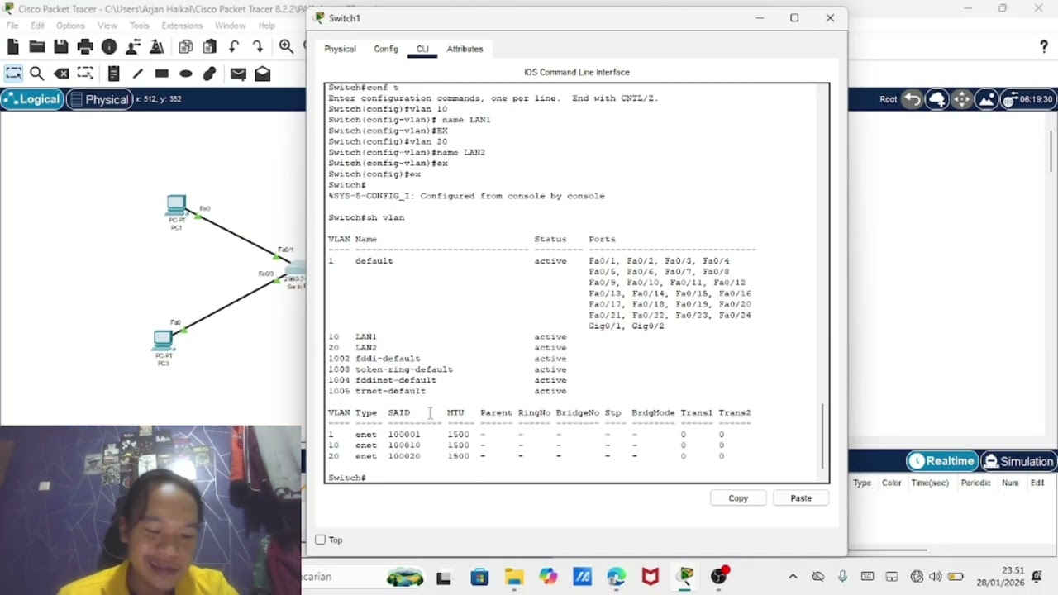Open File Explorer from the taskbar
Viewport: 1058px width, 595px height.
click(x=514, y=577)
